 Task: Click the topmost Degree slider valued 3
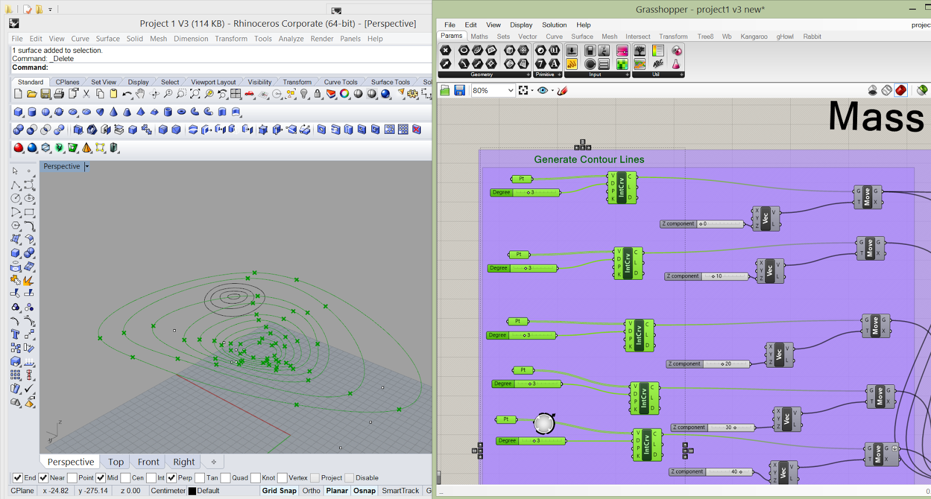(x=525, y=193)
